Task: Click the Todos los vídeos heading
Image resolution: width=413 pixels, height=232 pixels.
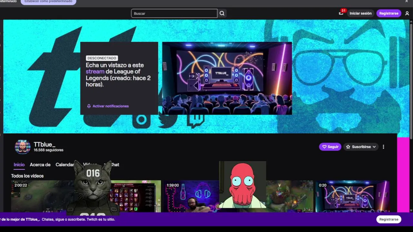Action: [x=27, y=176]
